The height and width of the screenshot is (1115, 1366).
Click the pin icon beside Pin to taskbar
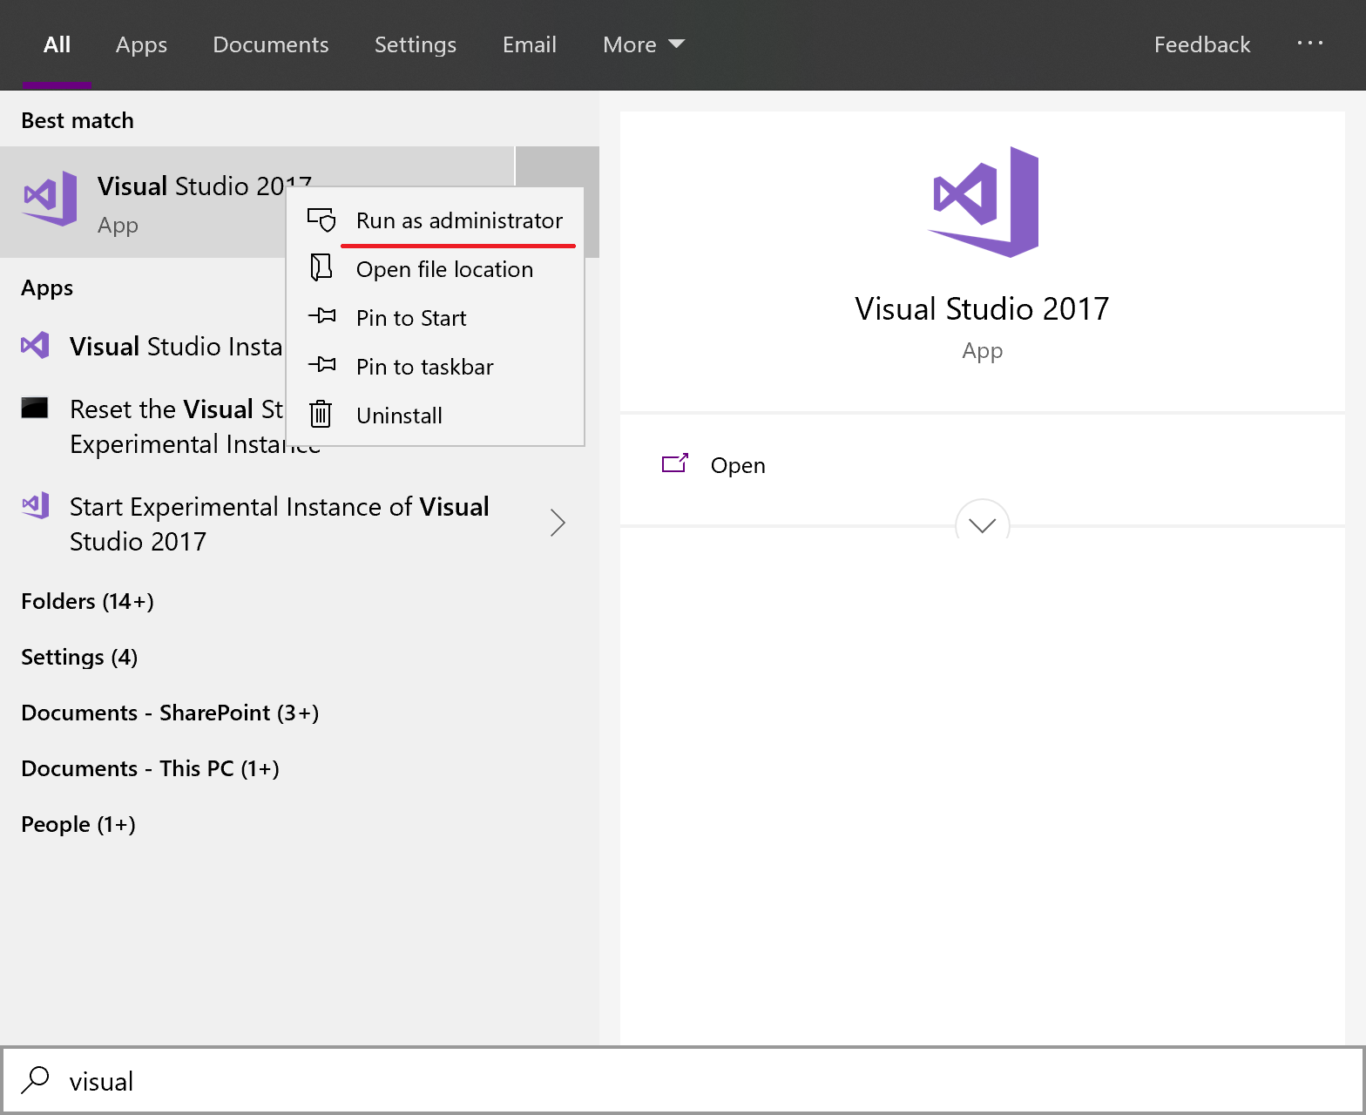(x=321, y=365)
